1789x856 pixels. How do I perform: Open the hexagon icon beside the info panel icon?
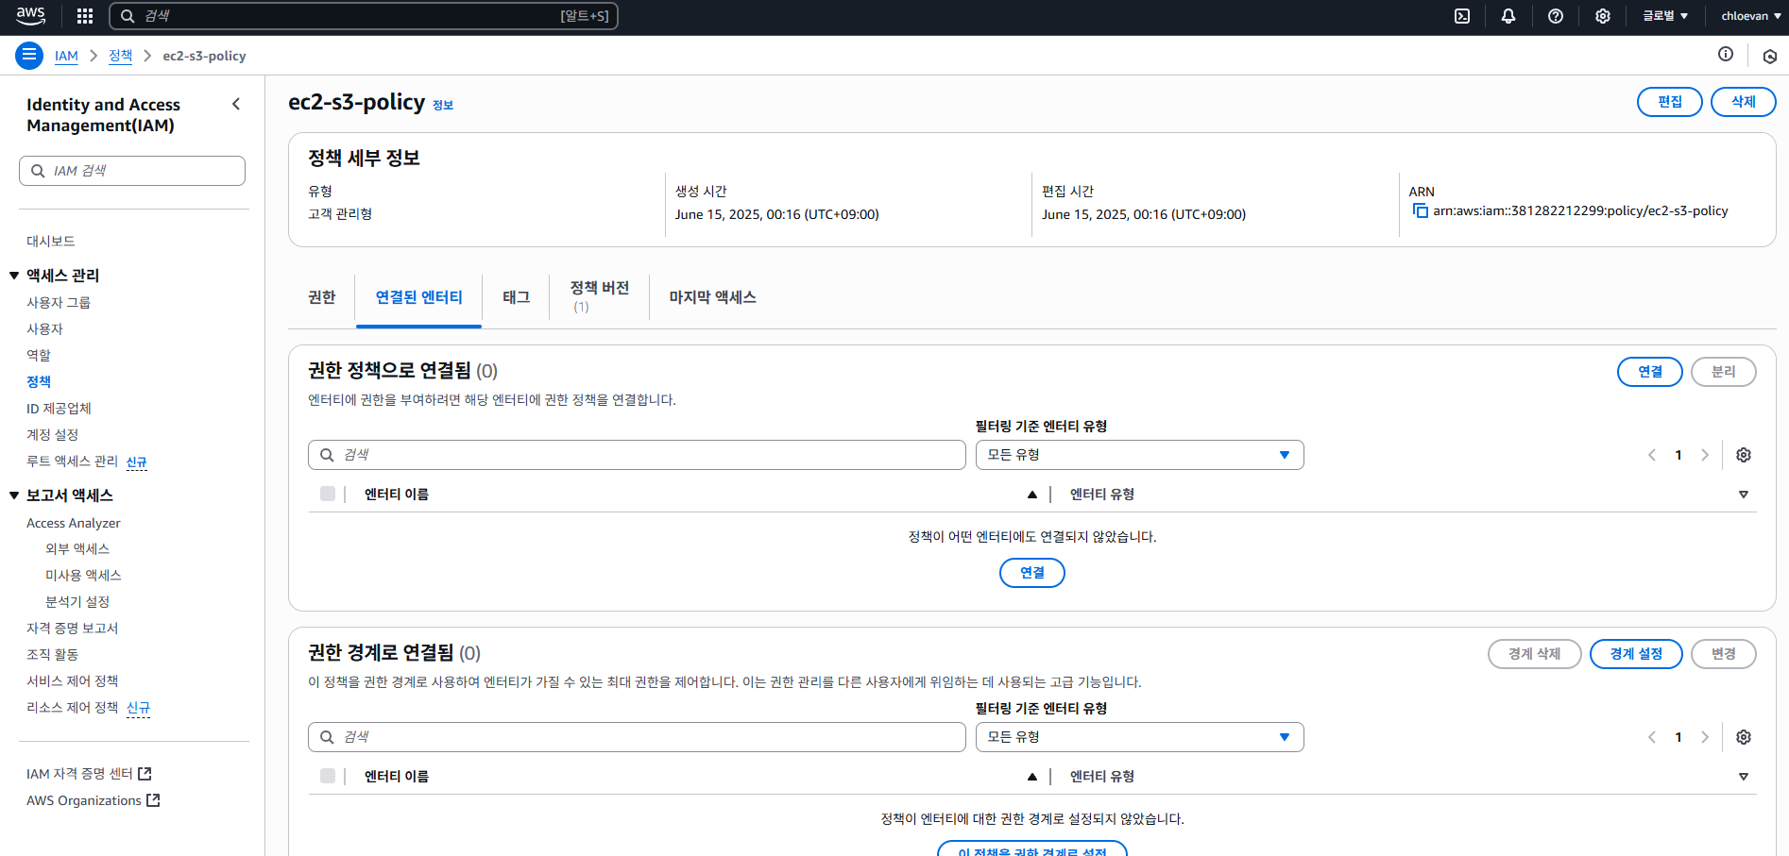coord(1770,56)
